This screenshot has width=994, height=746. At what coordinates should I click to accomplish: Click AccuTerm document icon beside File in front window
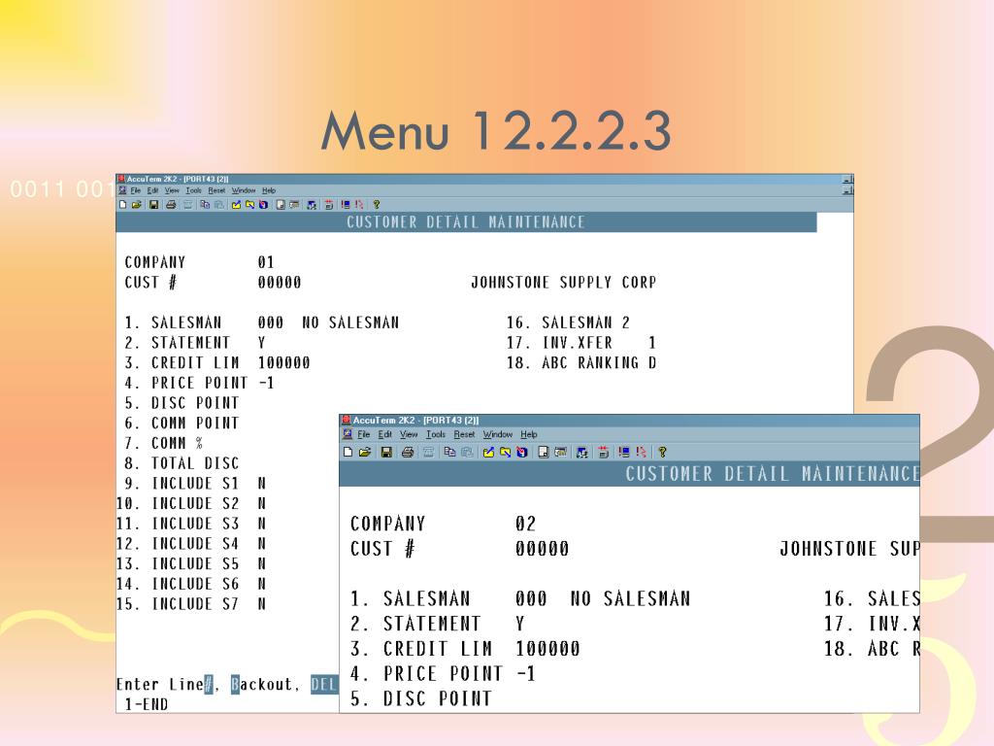pos(348,434)
